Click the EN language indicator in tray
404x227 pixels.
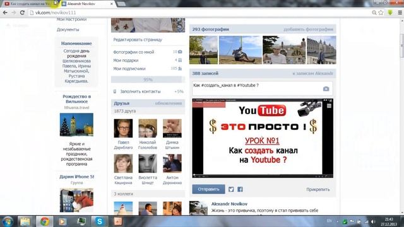point(330,221)
